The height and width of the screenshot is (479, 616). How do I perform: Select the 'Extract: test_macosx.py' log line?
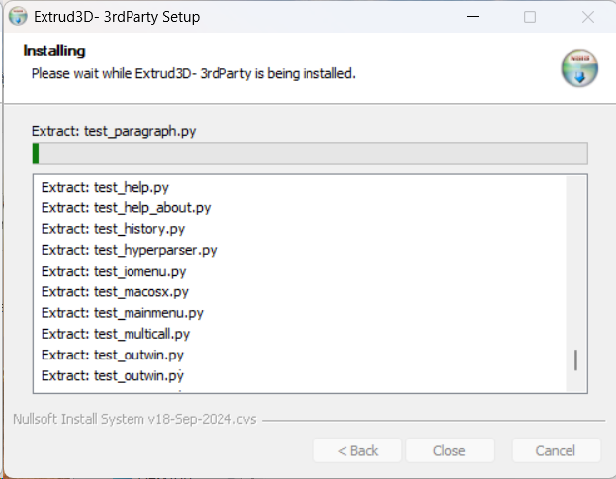coord(115,292)
